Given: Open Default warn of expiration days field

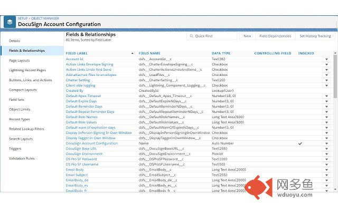Looking at the screenshot, I should (90, 128).
